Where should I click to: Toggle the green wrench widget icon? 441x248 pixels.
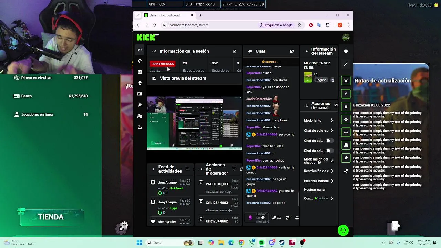click(x=346, y=158)
